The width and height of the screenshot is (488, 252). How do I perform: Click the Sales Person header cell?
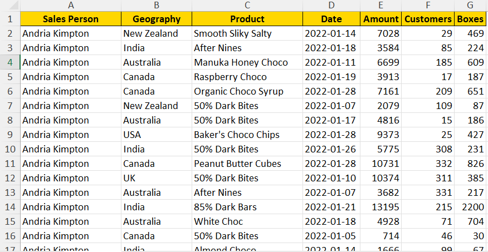[71, 19]
